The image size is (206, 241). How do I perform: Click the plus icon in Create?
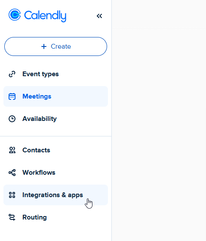44,46
